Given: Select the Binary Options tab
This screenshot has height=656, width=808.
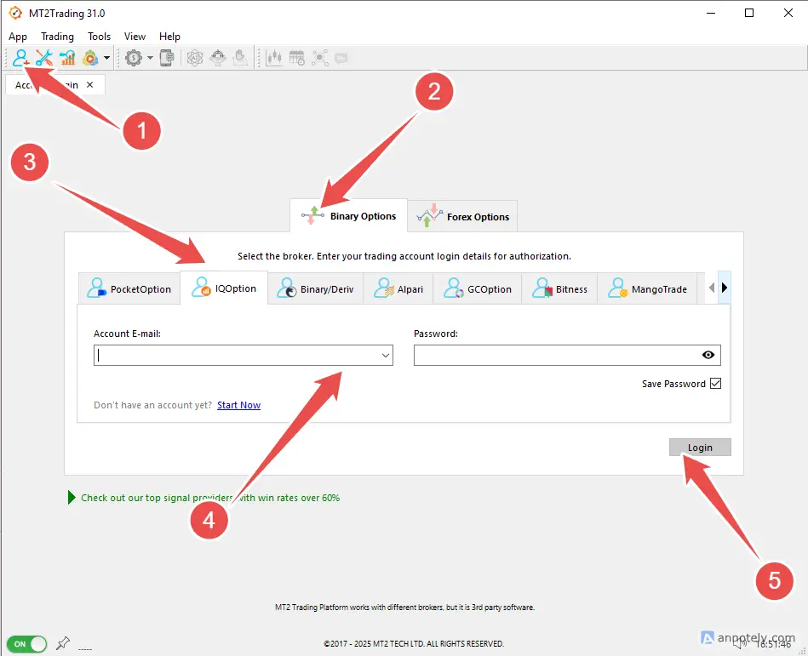Looking at the screenshot, I should click(348, 216).
